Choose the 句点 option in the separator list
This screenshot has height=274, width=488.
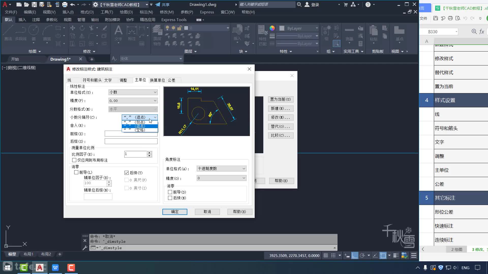click(140, 122)
